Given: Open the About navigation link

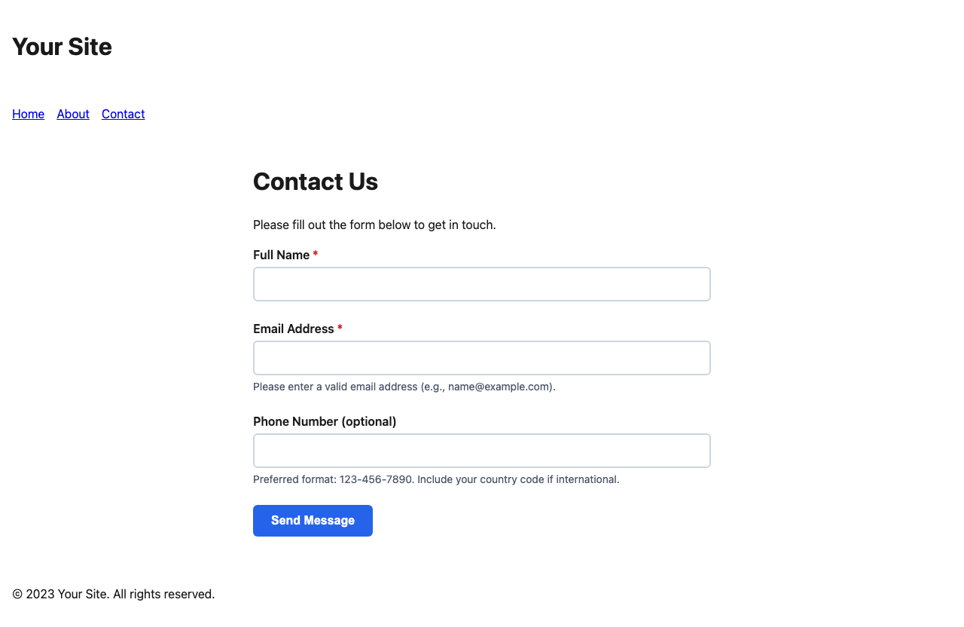Looking at the screenshot, I should pyautogui.click(x=72, y=114).
